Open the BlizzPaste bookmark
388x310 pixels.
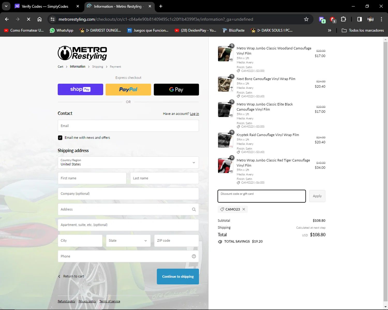coord(234,30)
